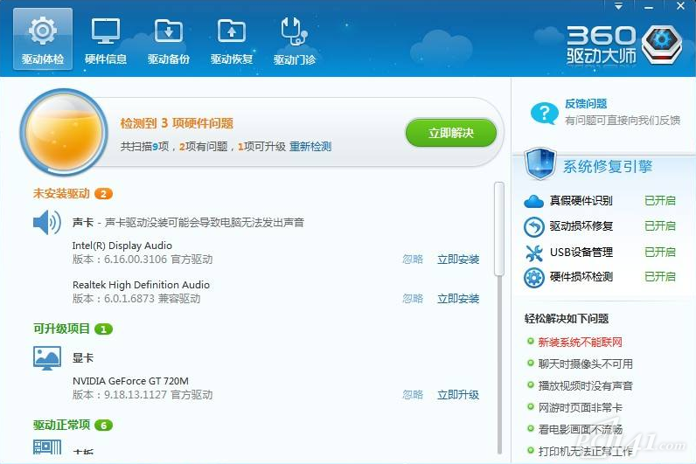Click the 驱动正常项 section heading
Screen dimensions: 696x464
(62, 425)
